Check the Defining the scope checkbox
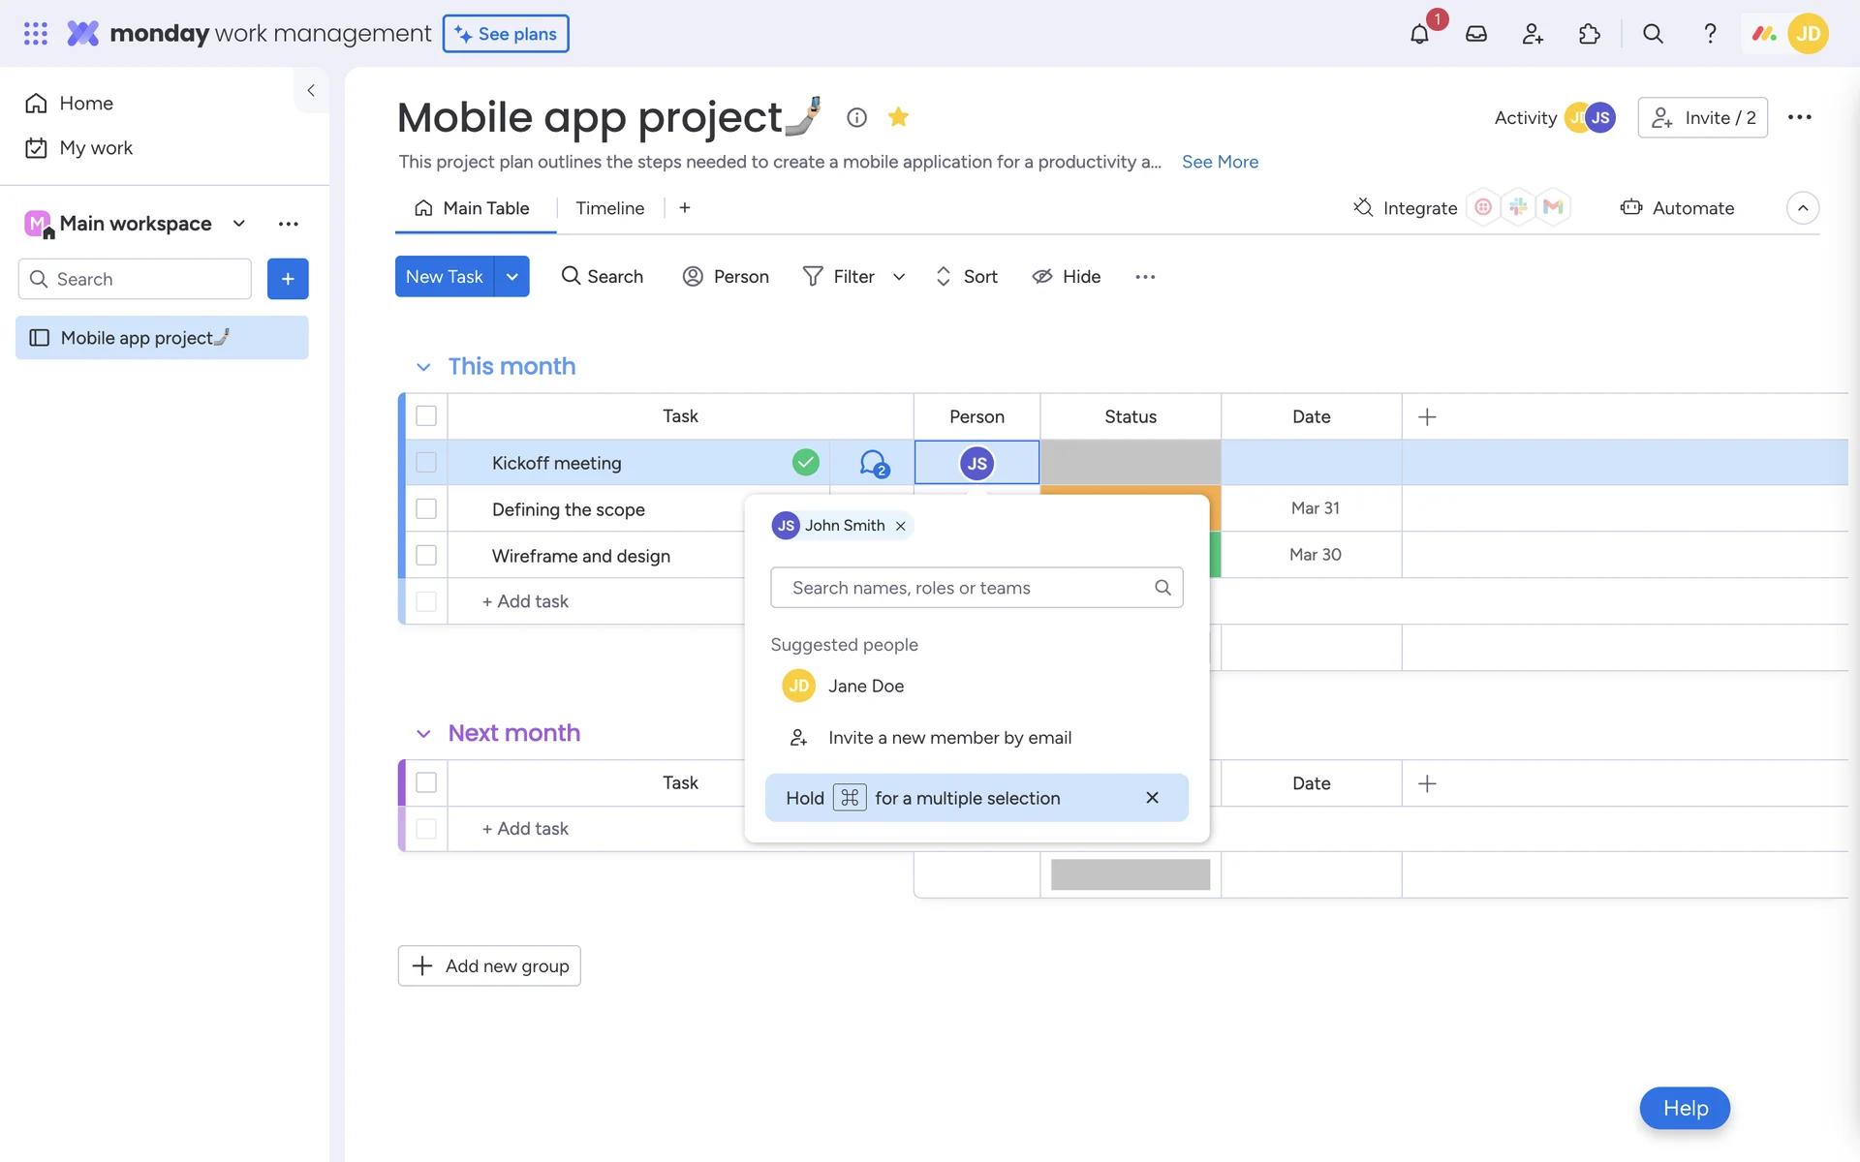 [x=426, y=509]
